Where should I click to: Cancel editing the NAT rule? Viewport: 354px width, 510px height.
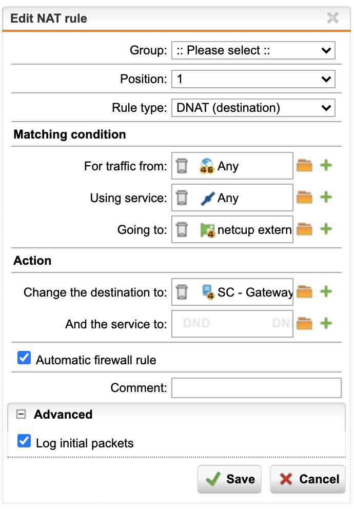[x=308, y=479]
